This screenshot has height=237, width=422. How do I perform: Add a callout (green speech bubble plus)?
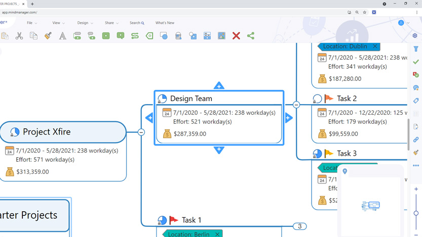click(121, 36)
